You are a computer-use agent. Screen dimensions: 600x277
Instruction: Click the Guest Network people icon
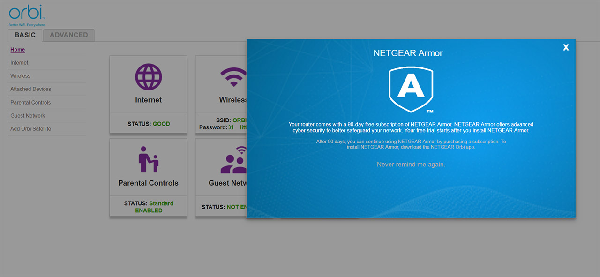(233, 159)
